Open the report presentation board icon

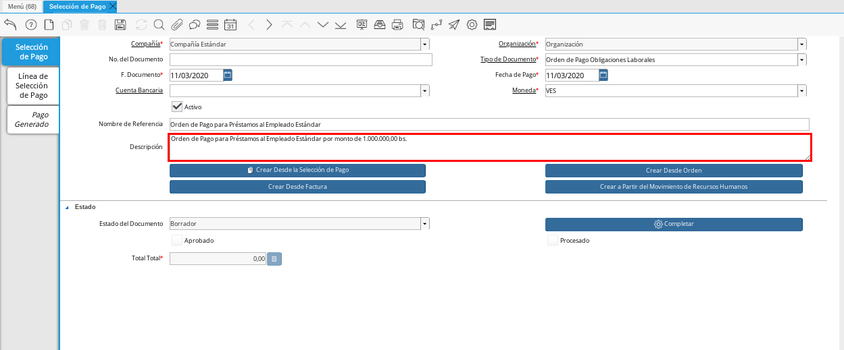coord(362,25)
